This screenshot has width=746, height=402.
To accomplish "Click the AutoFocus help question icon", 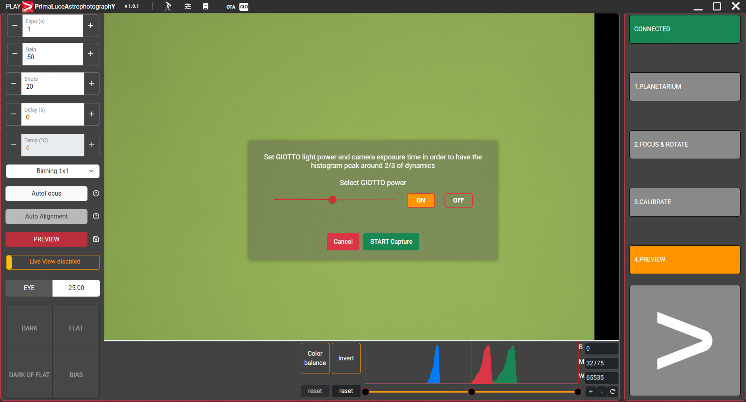I will click(96, 193).
